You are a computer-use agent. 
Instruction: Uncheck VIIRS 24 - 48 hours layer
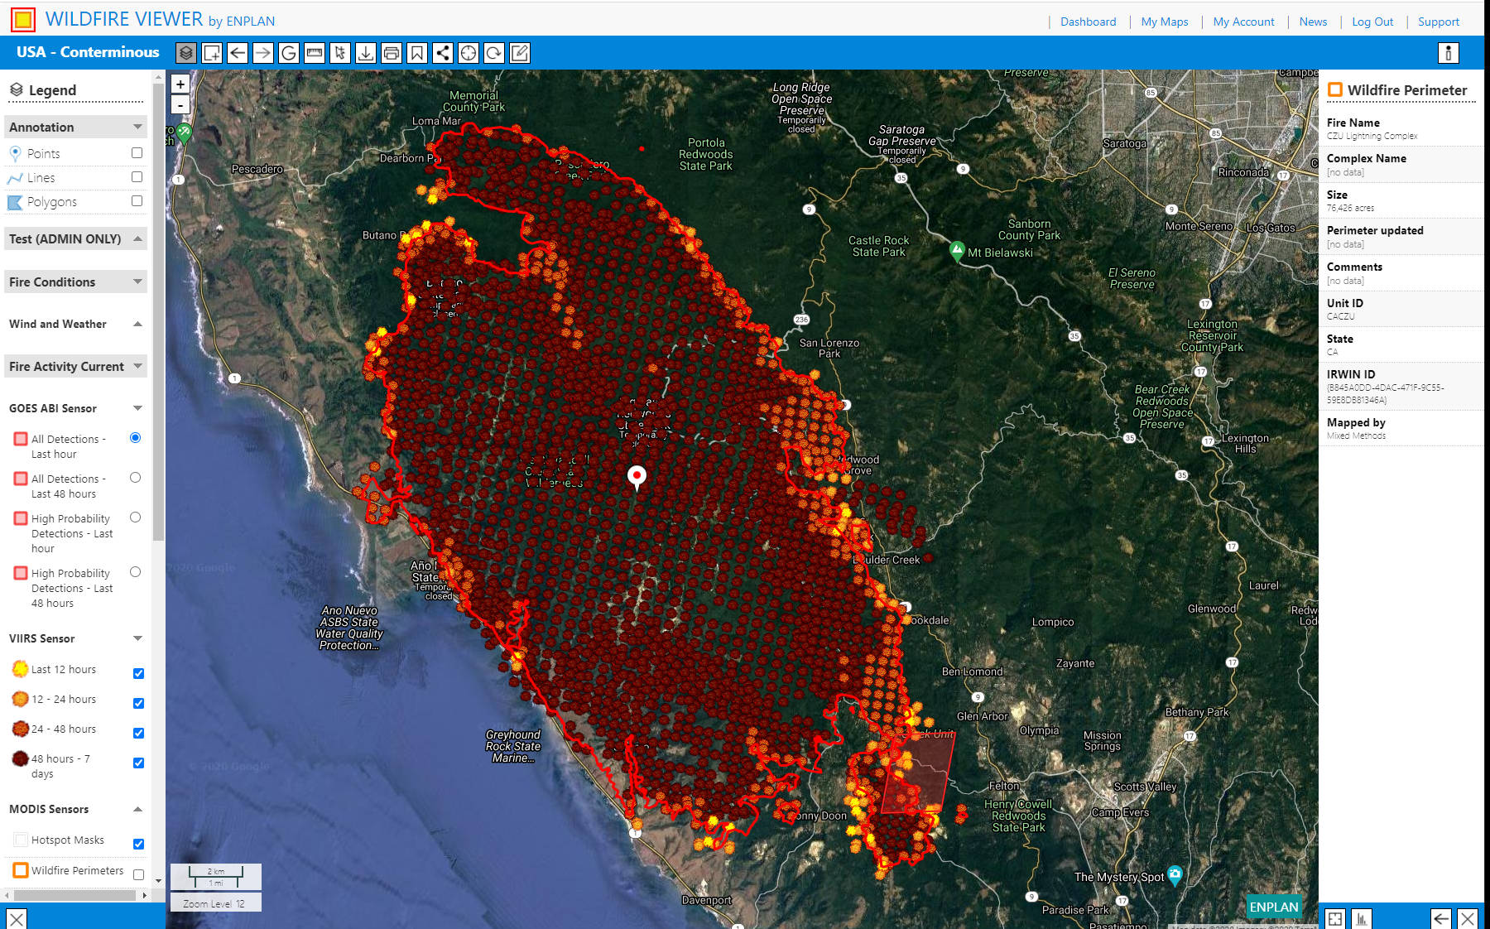139,734
